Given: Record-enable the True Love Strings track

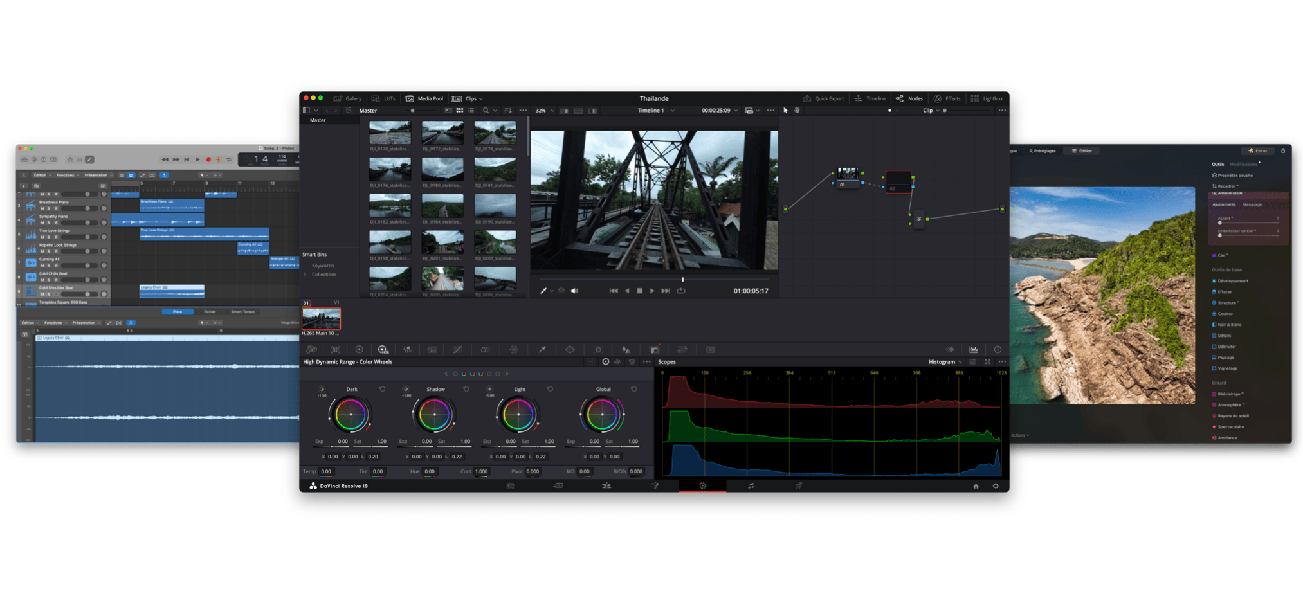Looking at the screenshot, I should (56, 237).
